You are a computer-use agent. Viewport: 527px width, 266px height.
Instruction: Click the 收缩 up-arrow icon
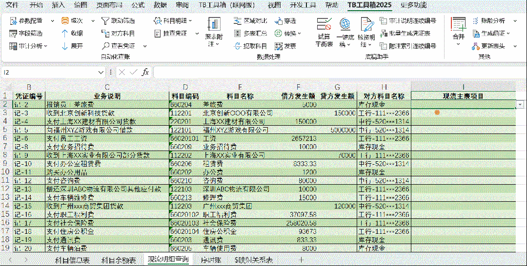click(x=64, y=33)
